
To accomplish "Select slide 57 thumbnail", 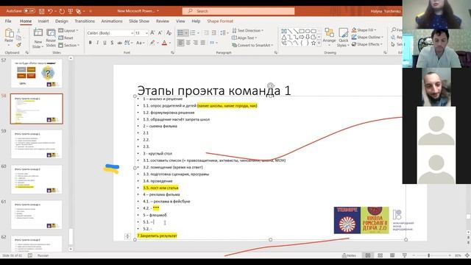I will (x=37, y=74).
